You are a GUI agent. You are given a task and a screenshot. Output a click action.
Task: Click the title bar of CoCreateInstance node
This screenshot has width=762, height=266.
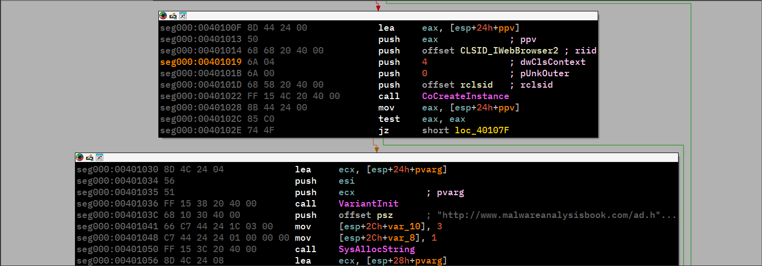(387, 16)
